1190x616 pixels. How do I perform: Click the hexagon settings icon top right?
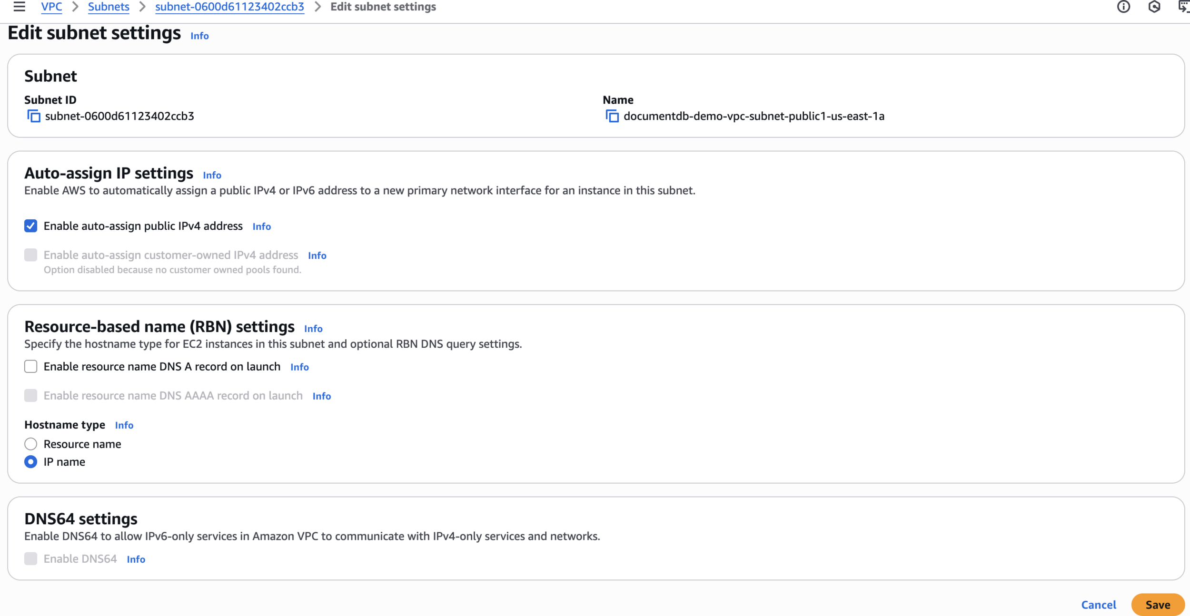pos(1154,7)
